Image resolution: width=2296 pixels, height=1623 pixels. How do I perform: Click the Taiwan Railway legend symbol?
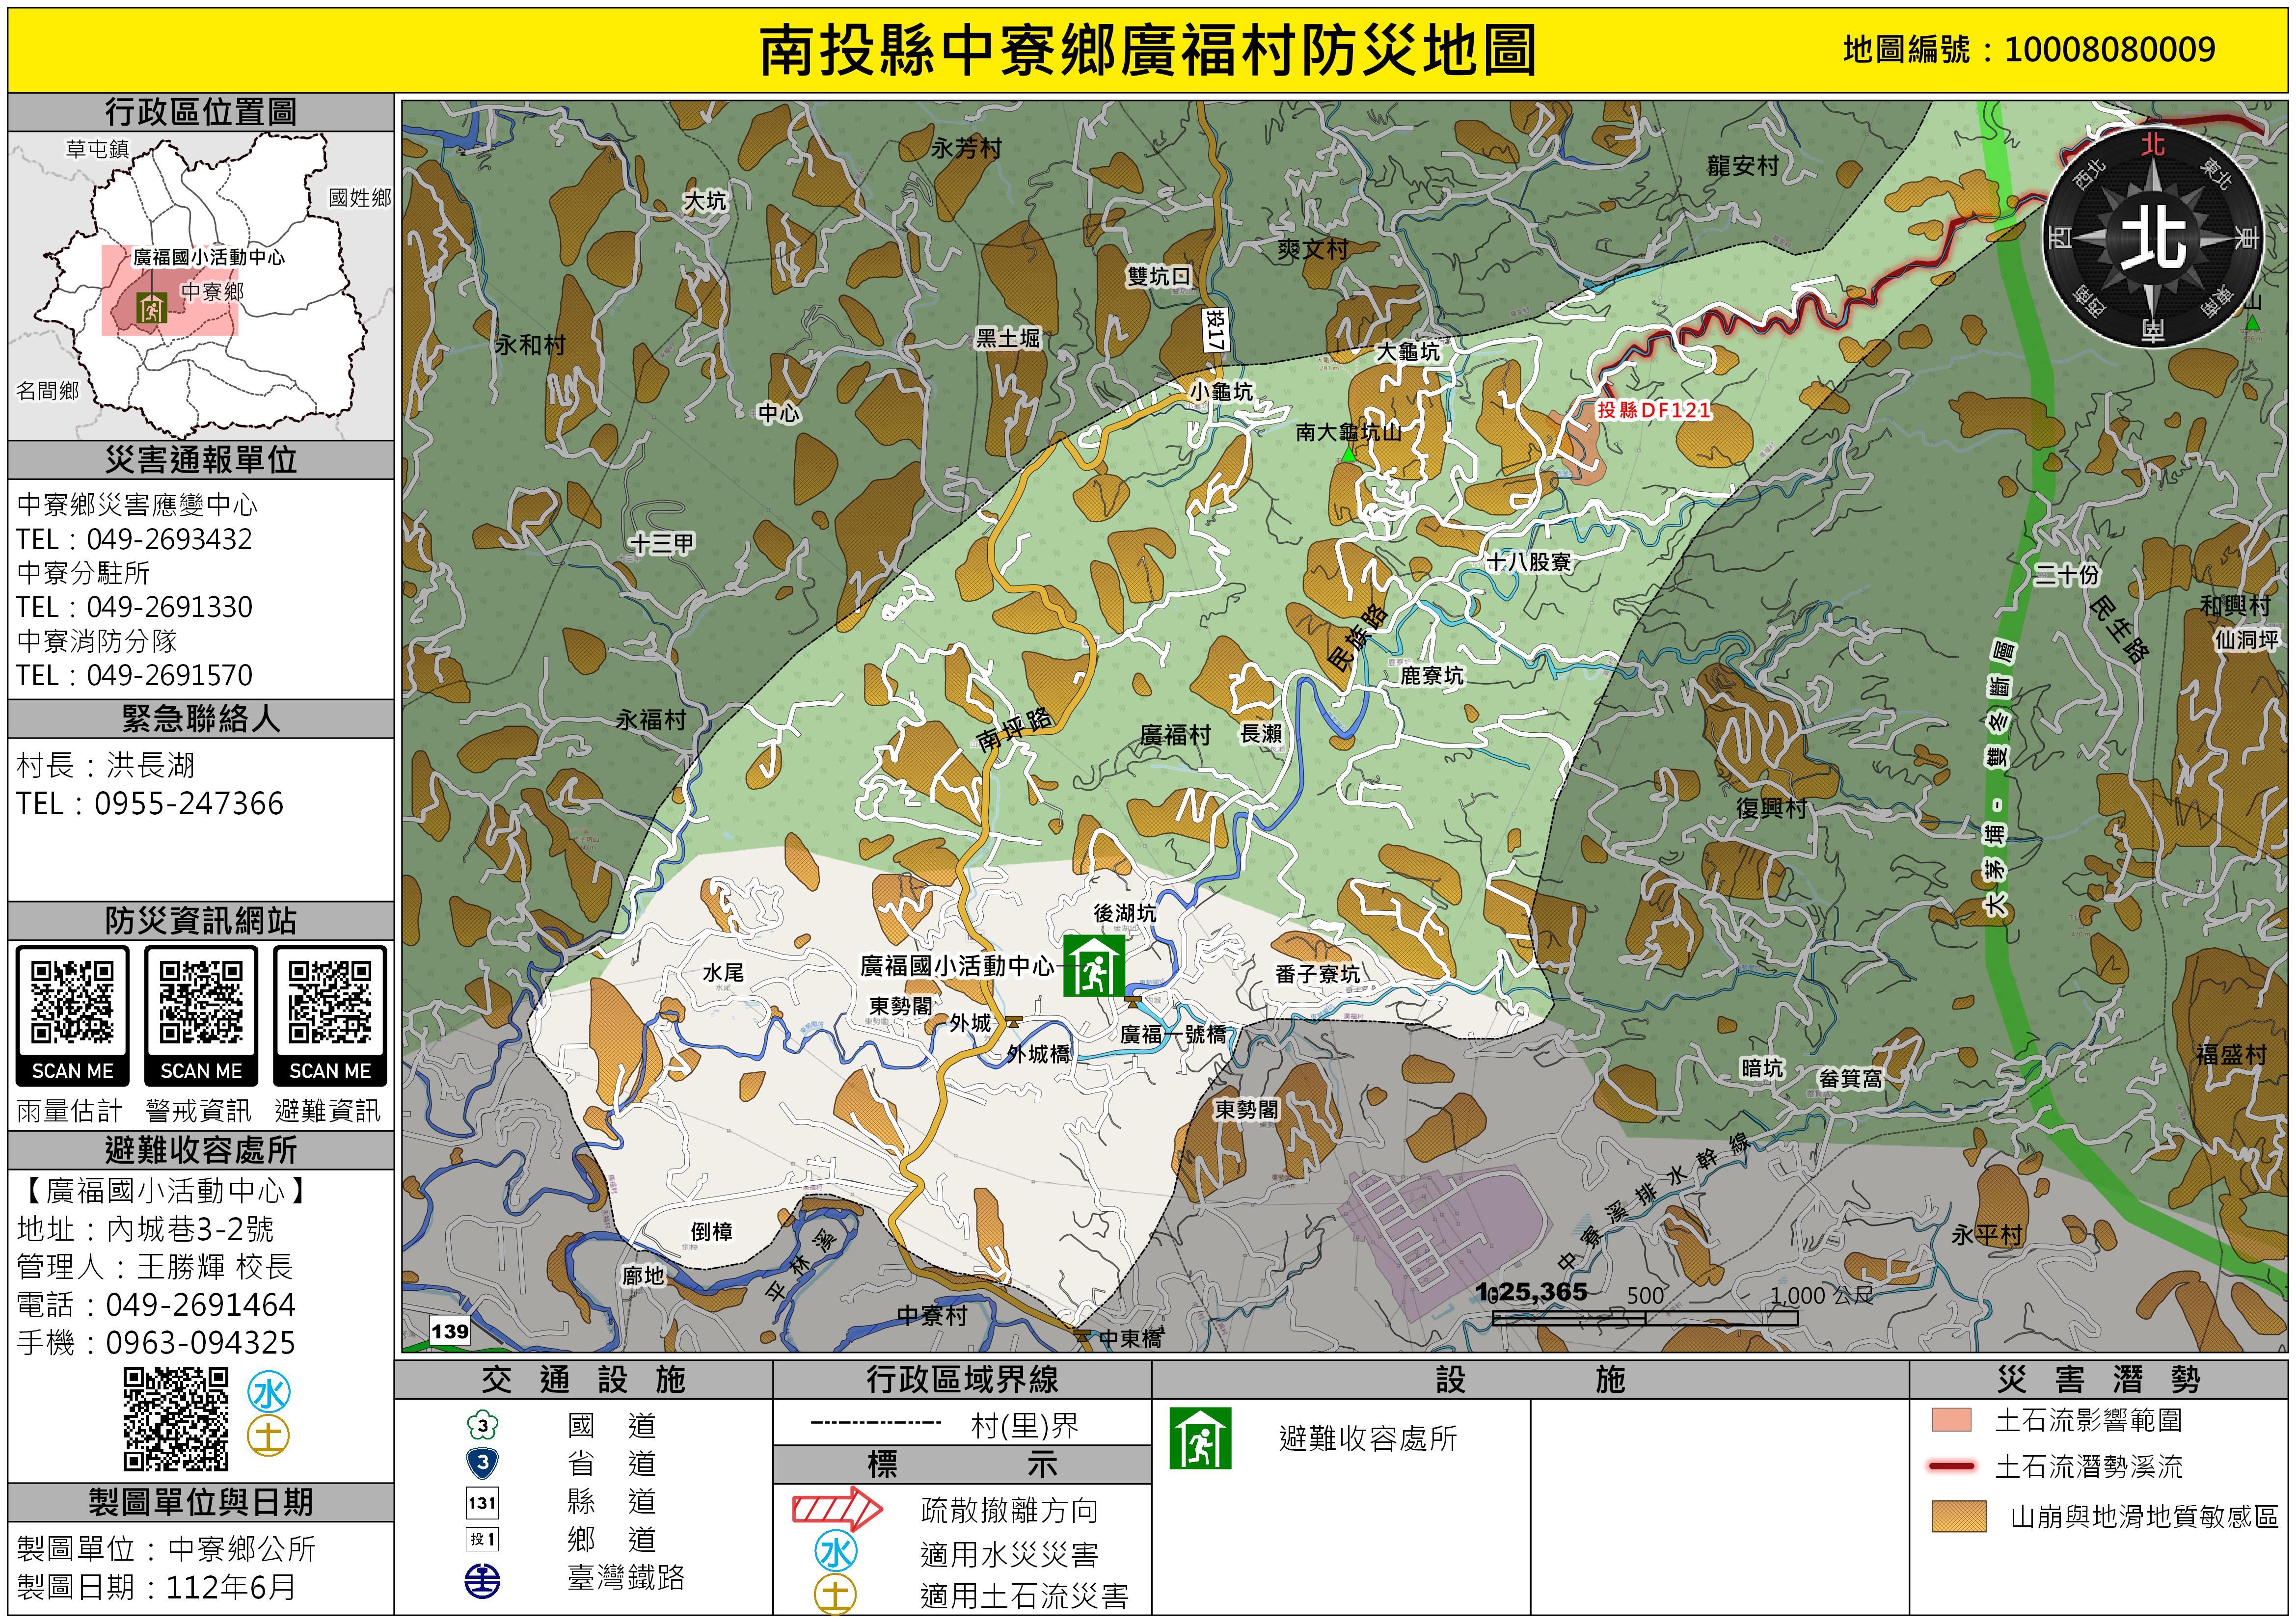click(483, 1581)
